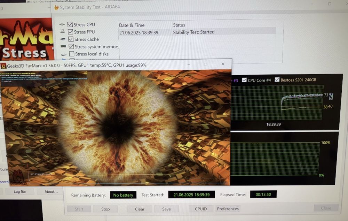This screenshot has width=348, height=221.
Task: Click the RAM icon beside Stress system memory
Action: point(63,46)
